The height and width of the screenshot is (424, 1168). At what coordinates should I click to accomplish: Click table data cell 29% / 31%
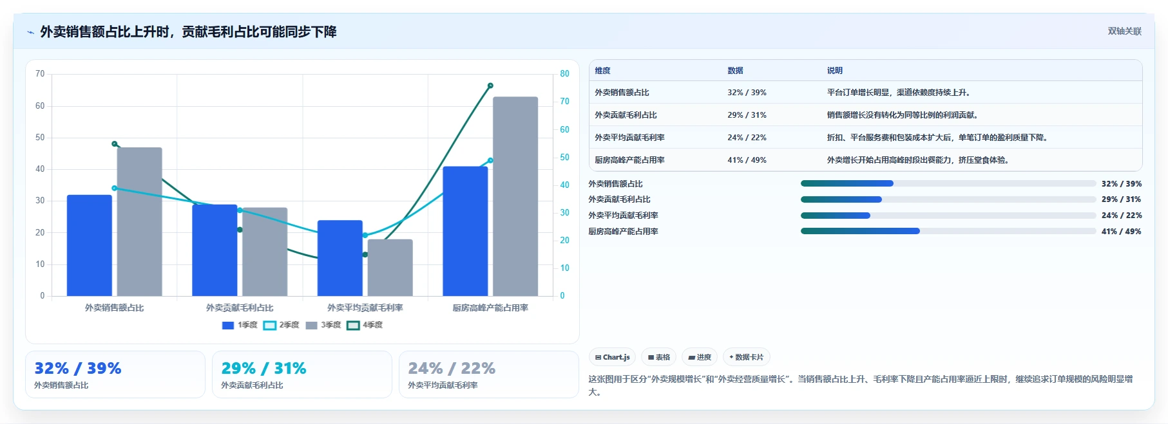747,115
